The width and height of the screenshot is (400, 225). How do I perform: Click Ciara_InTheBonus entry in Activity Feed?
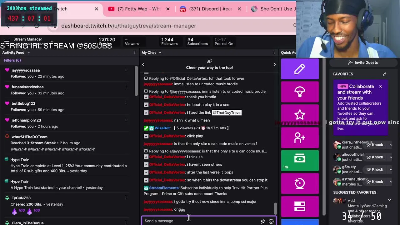click(x=27, y=223)
